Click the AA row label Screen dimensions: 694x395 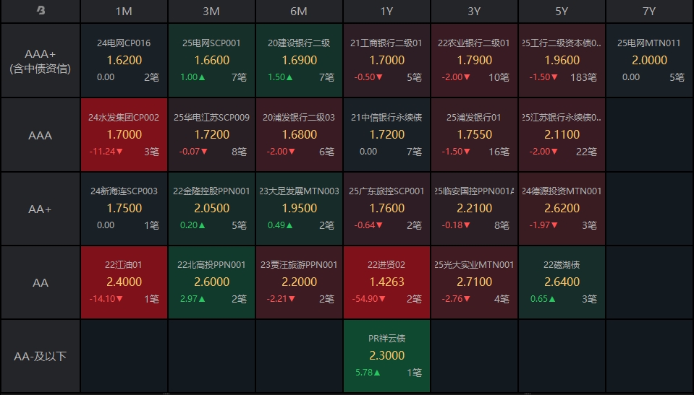[x=41, y=282]
